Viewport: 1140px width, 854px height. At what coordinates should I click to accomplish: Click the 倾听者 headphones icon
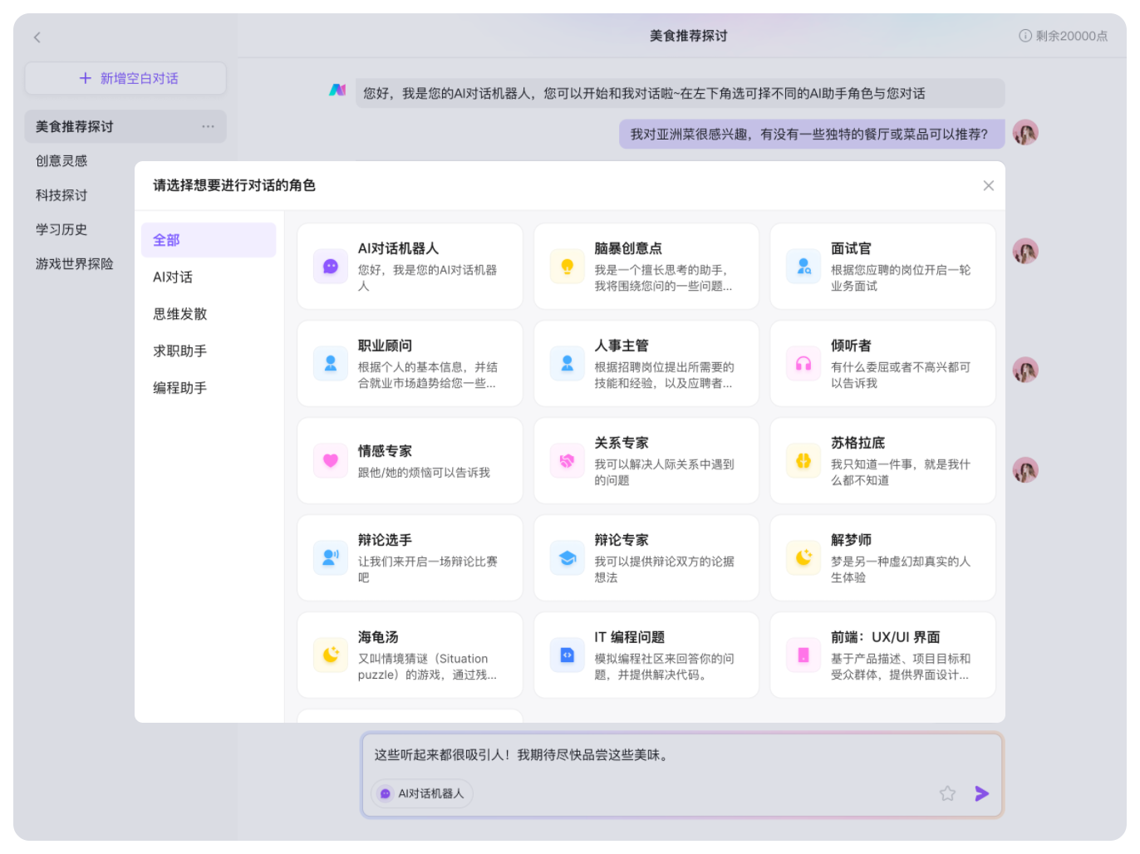[803, 363]
